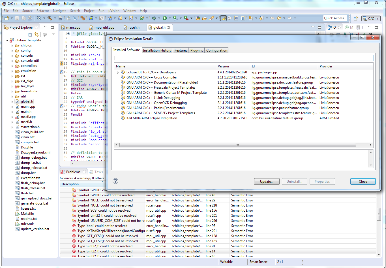Open the µVision menu
Image resolution: width=386 pixels, height=268 pixels.
114,11
